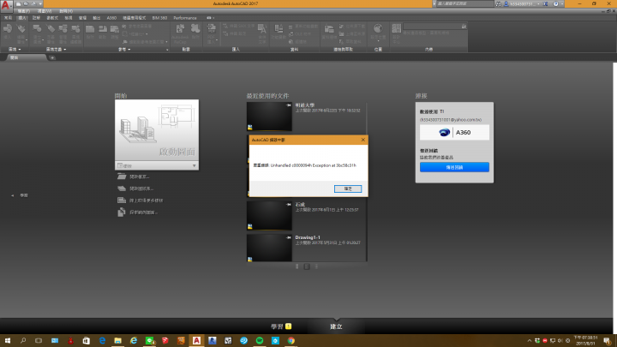Click the Open Files link with folder icon
The width and height of the screenshot is (617, 347).
[134, 176]
